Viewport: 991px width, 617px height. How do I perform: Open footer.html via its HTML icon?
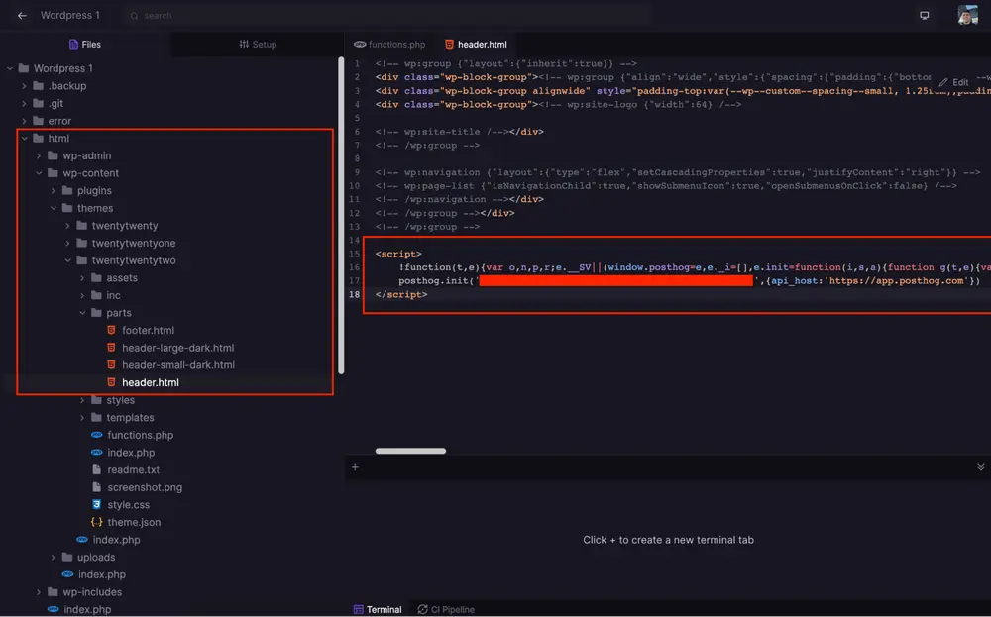pos(111,330)
